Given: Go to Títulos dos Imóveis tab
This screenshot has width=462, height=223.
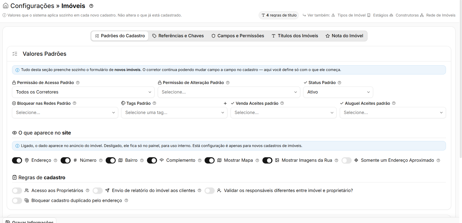Looking at the screenshot, I should click(x=295, y=36).
